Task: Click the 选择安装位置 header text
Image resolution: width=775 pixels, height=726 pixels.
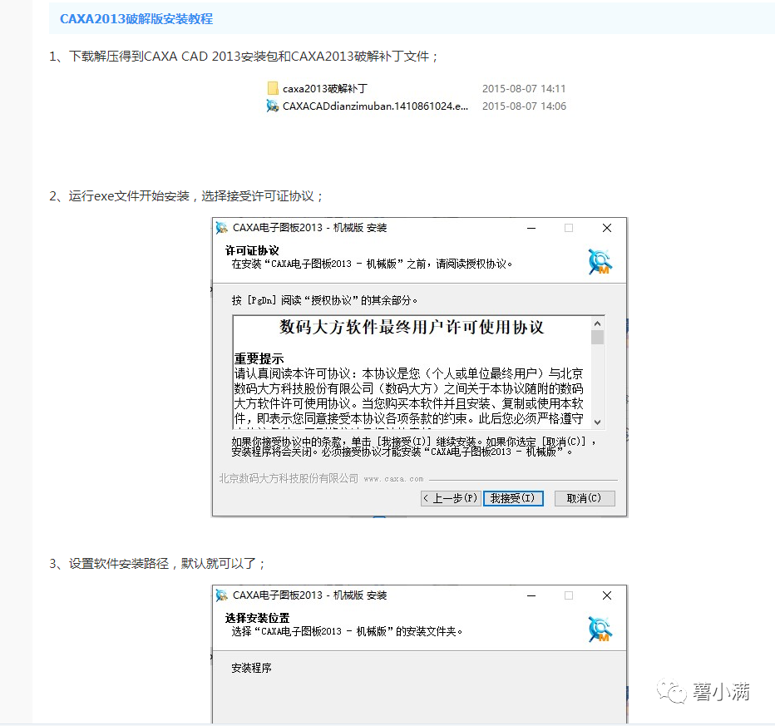Action: click(x=258, y=618)
